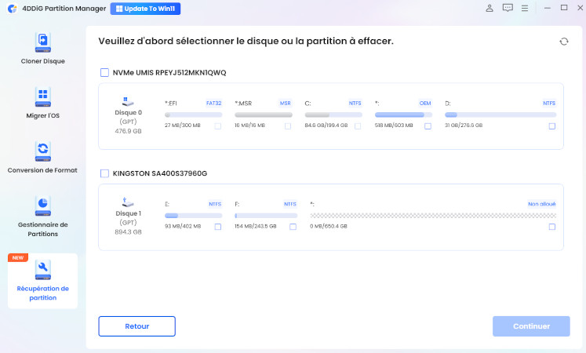Click the FAT32 file system tag
Viewport: 586px width, 353px height.
(214, 103)
